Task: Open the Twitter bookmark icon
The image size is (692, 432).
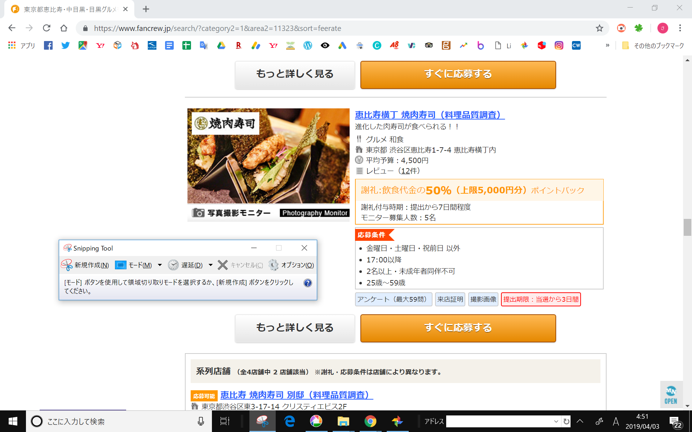Action: [65, 45]
